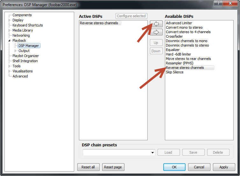Click the Load preset button

point(168,152)
